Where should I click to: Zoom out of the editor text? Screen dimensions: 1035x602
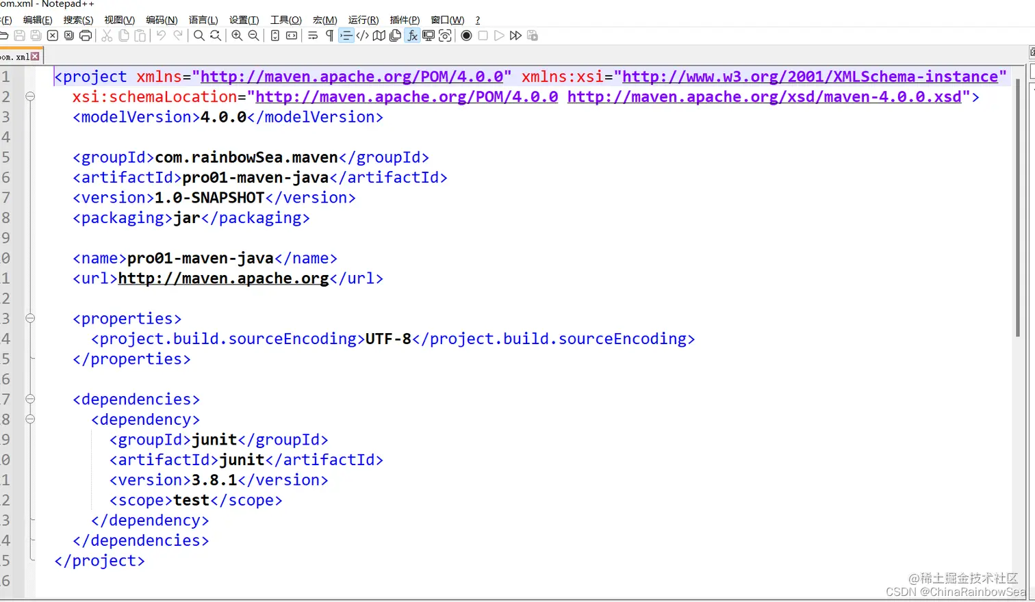(253, 36)
